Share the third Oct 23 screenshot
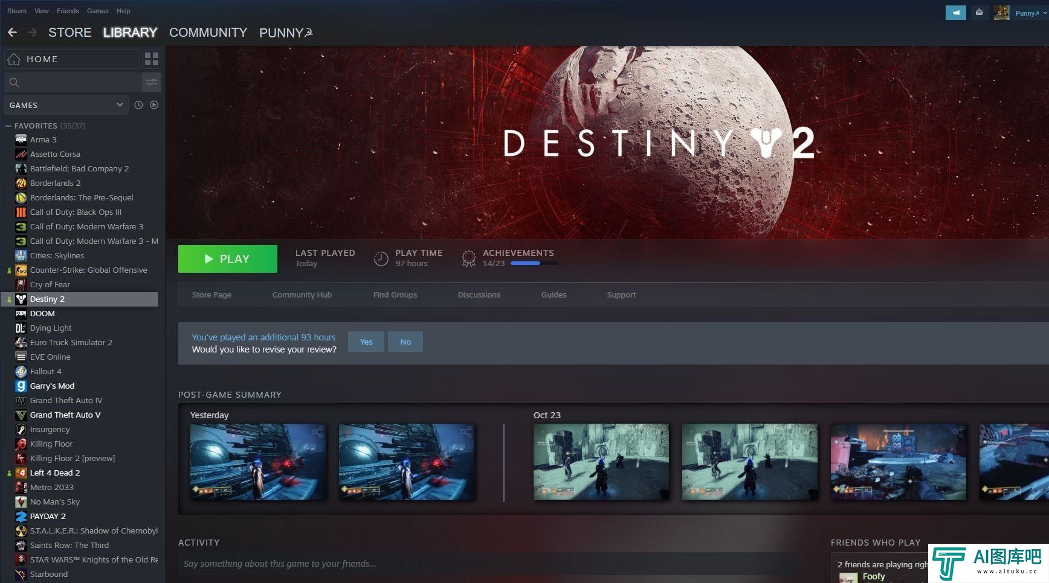The image size is (1049, 583). click(958, 432)
